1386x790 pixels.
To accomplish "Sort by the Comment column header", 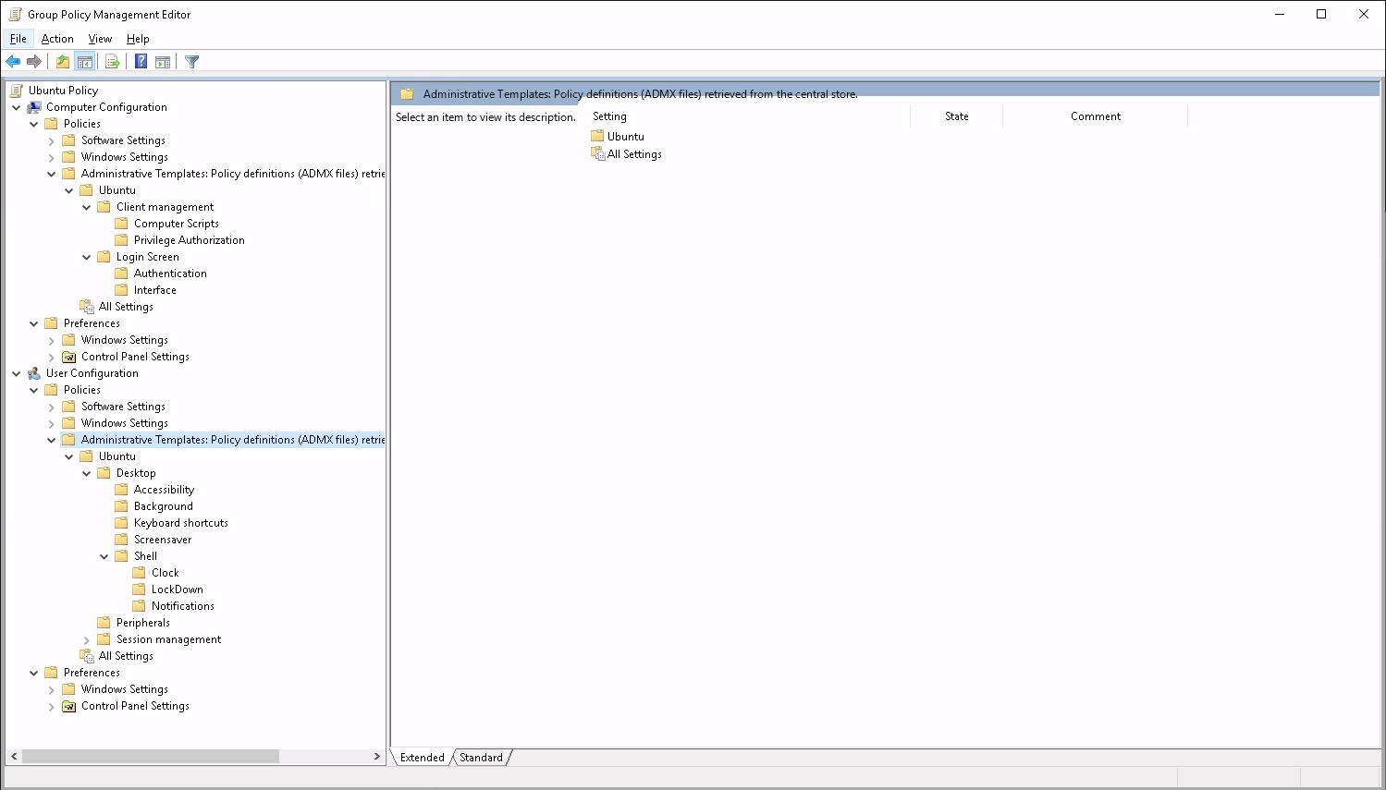I will [1096, 116].
